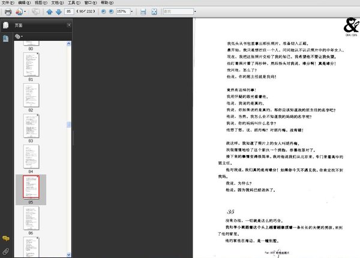Click the scrolling page width icon

pos(143,11)
